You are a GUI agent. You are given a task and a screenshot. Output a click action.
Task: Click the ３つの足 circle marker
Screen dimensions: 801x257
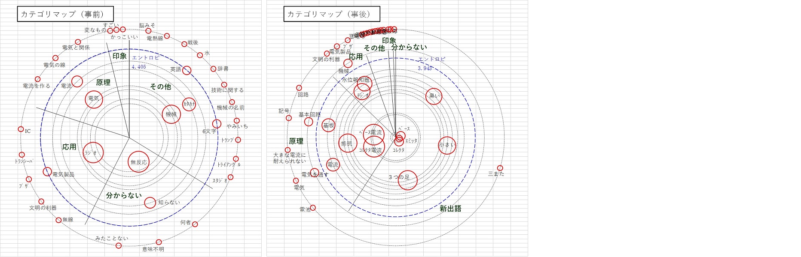coord(407,180)
